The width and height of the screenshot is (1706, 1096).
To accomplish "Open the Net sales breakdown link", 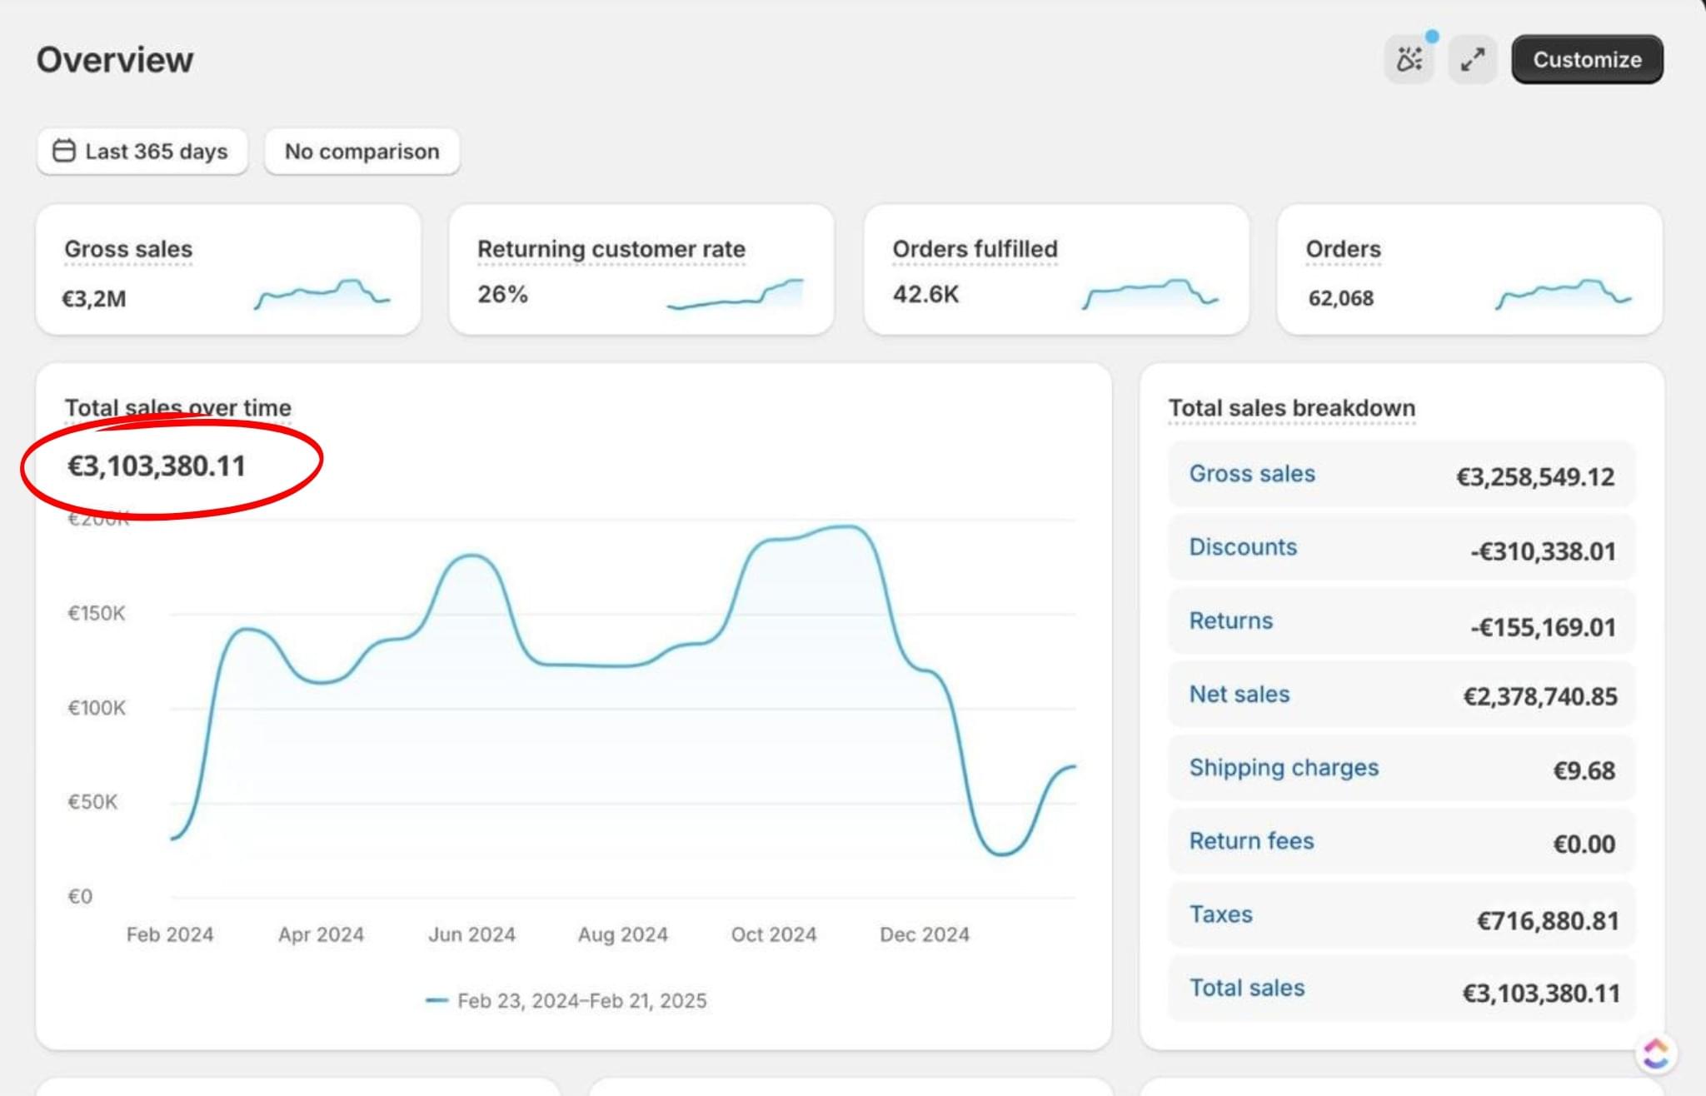I will (x=1239, y=694).
